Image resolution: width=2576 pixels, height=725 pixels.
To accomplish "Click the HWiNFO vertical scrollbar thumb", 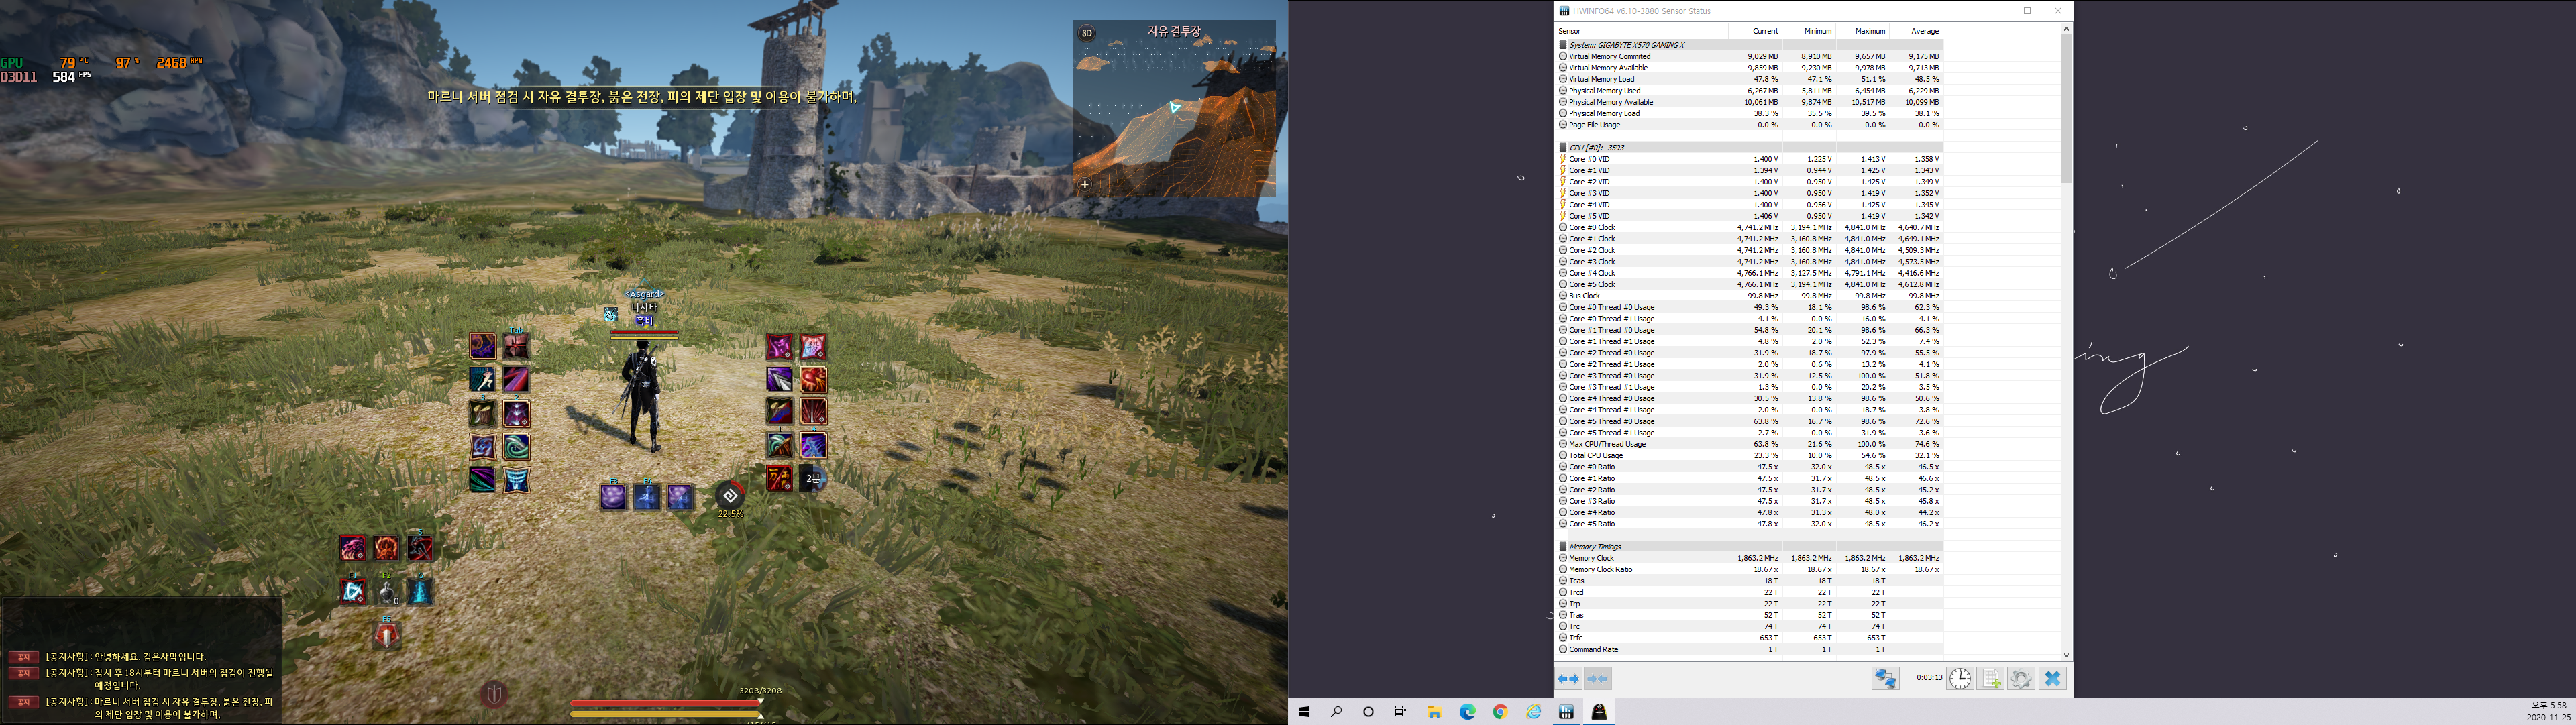I will (2066, 108).
